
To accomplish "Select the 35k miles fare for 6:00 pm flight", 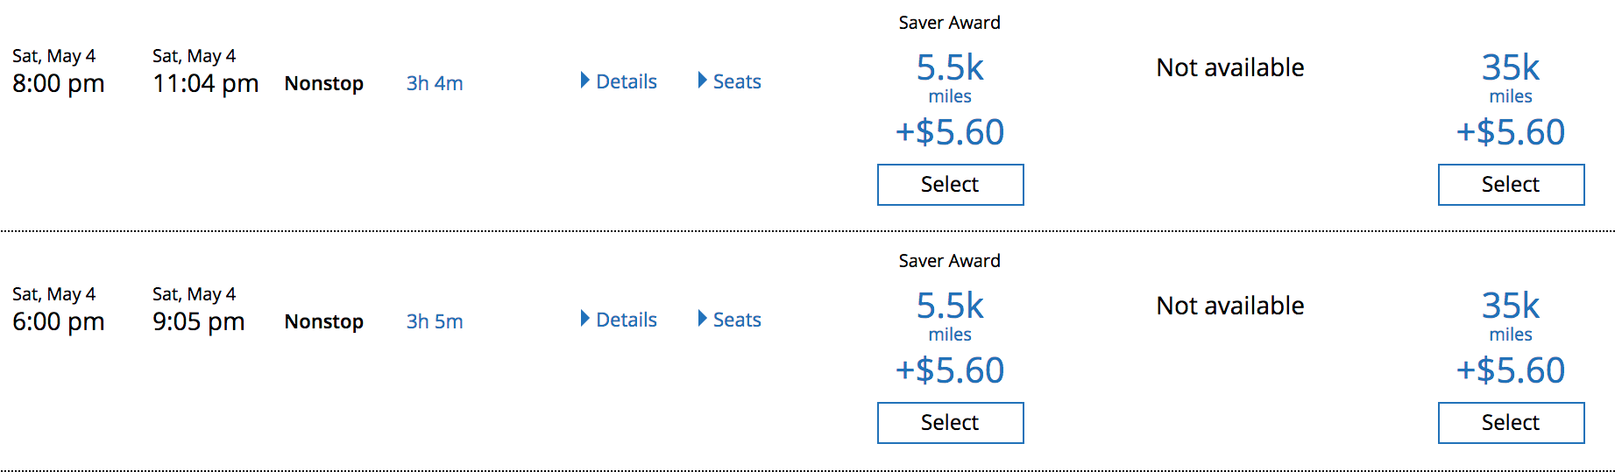I will [x=1511, y=423].
